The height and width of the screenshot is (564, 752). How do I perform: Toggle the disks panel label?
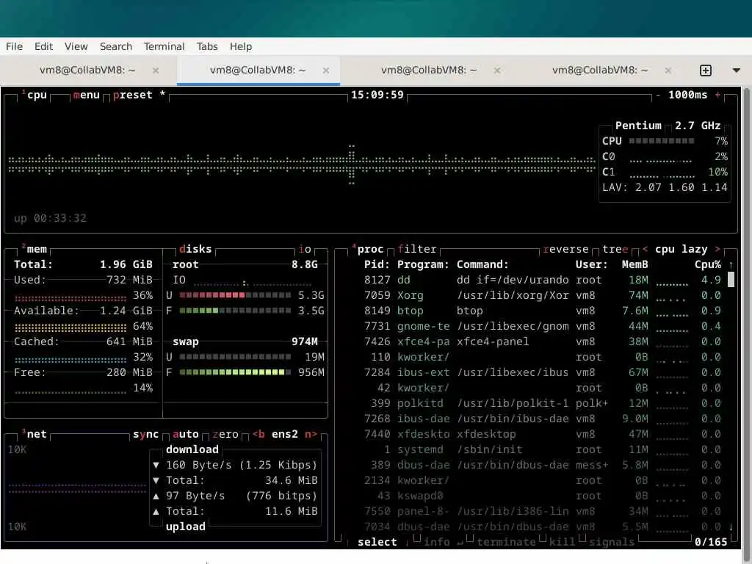pyautogui.click(x=195, y=249)
